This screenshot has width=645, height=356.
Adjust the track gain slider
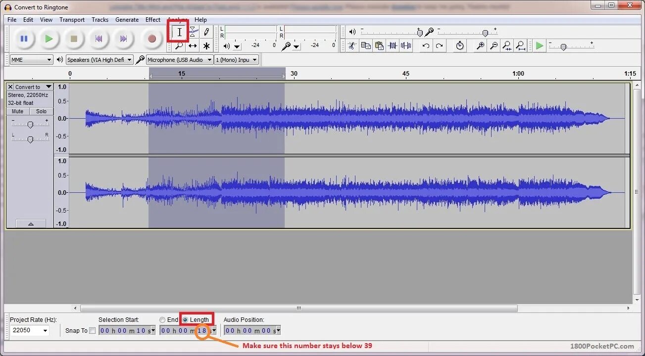pos(30,124)
